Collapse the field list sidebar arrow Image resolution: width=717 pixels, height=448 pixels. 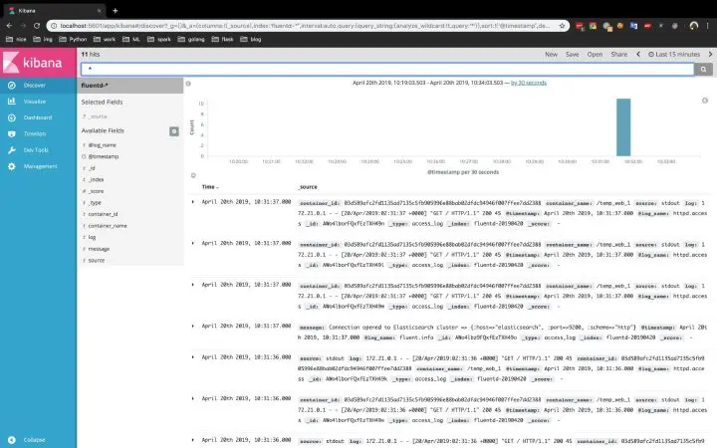point(188,84)
